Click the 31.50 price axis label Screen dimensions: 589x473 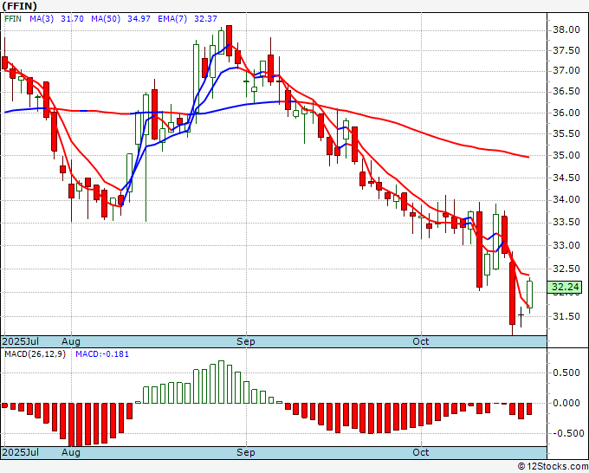pyautogui.click(x=566, y=316)
